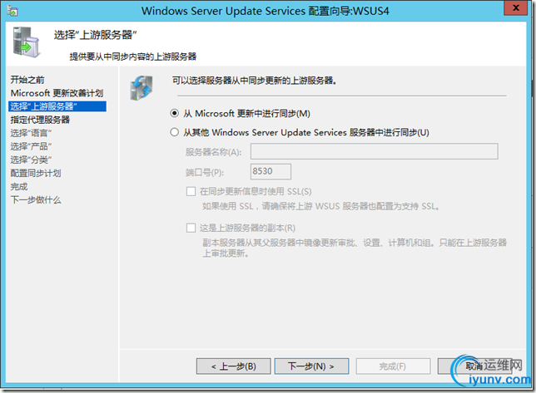Select the 下一步做什么 step in the sidebar

(x=35, y=199)
